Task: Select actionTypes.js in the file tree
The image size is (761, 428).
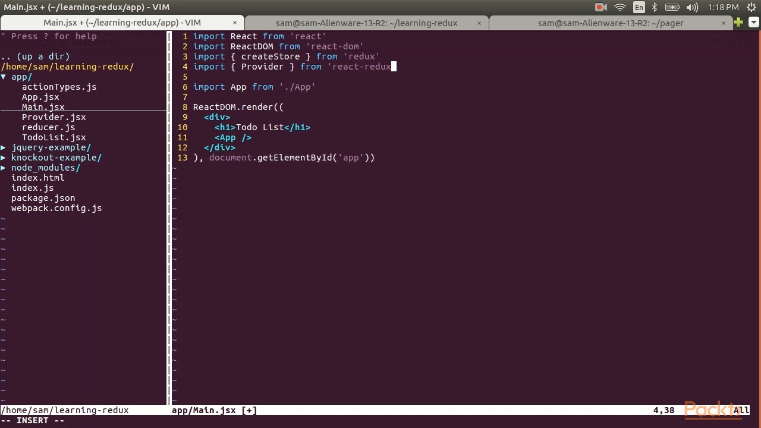Action: tap(59, 87)
